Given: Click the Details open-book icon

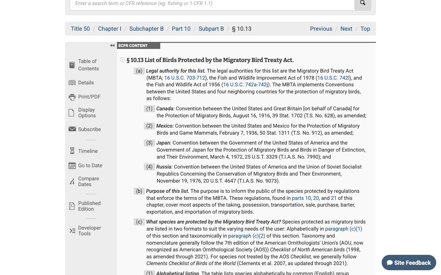Looking at the screenshot, I should coord(72,83).
